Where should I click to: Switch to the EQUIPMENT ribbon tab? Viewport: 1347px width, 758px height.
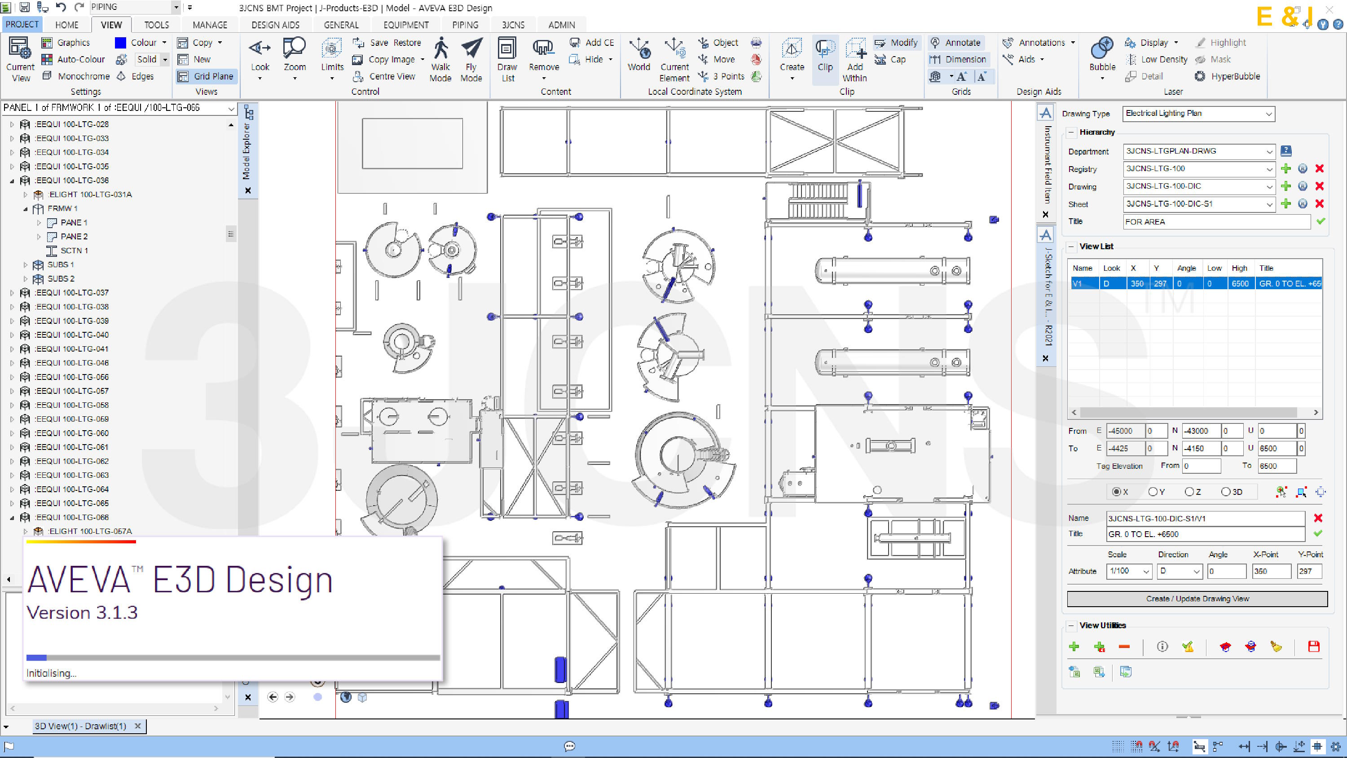(406, 25)
